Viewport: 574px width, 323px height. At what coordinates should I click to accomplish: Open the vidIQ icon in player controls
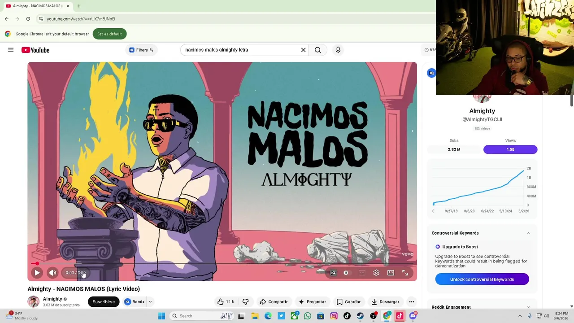click(333, 273)
